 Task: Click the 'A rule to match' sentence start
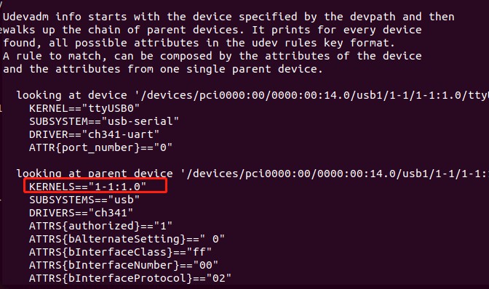[x=55, y=57]
